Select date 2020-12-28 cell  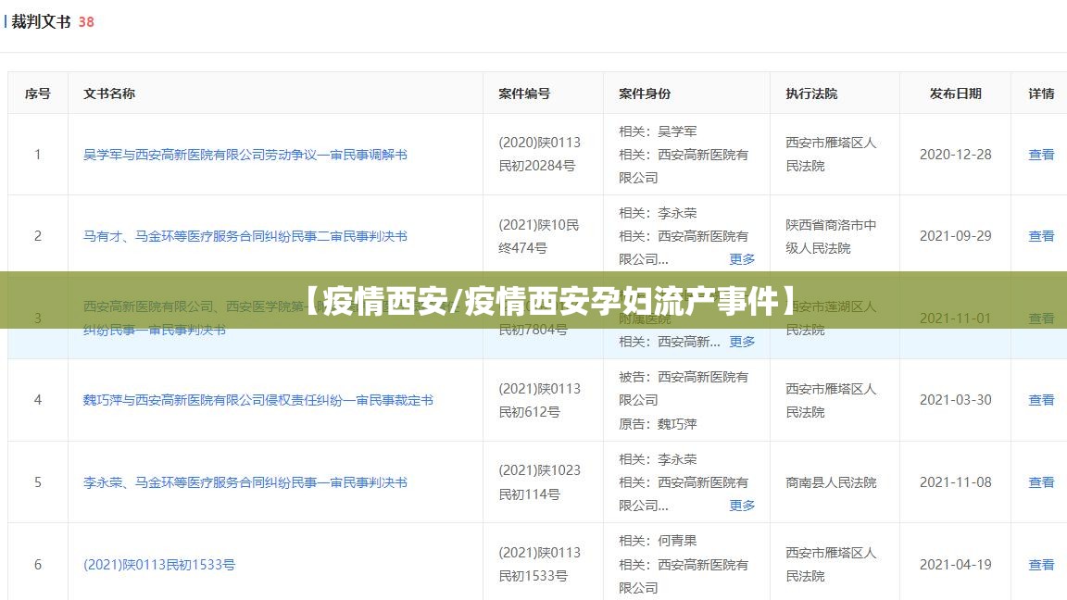click(956, 155)
